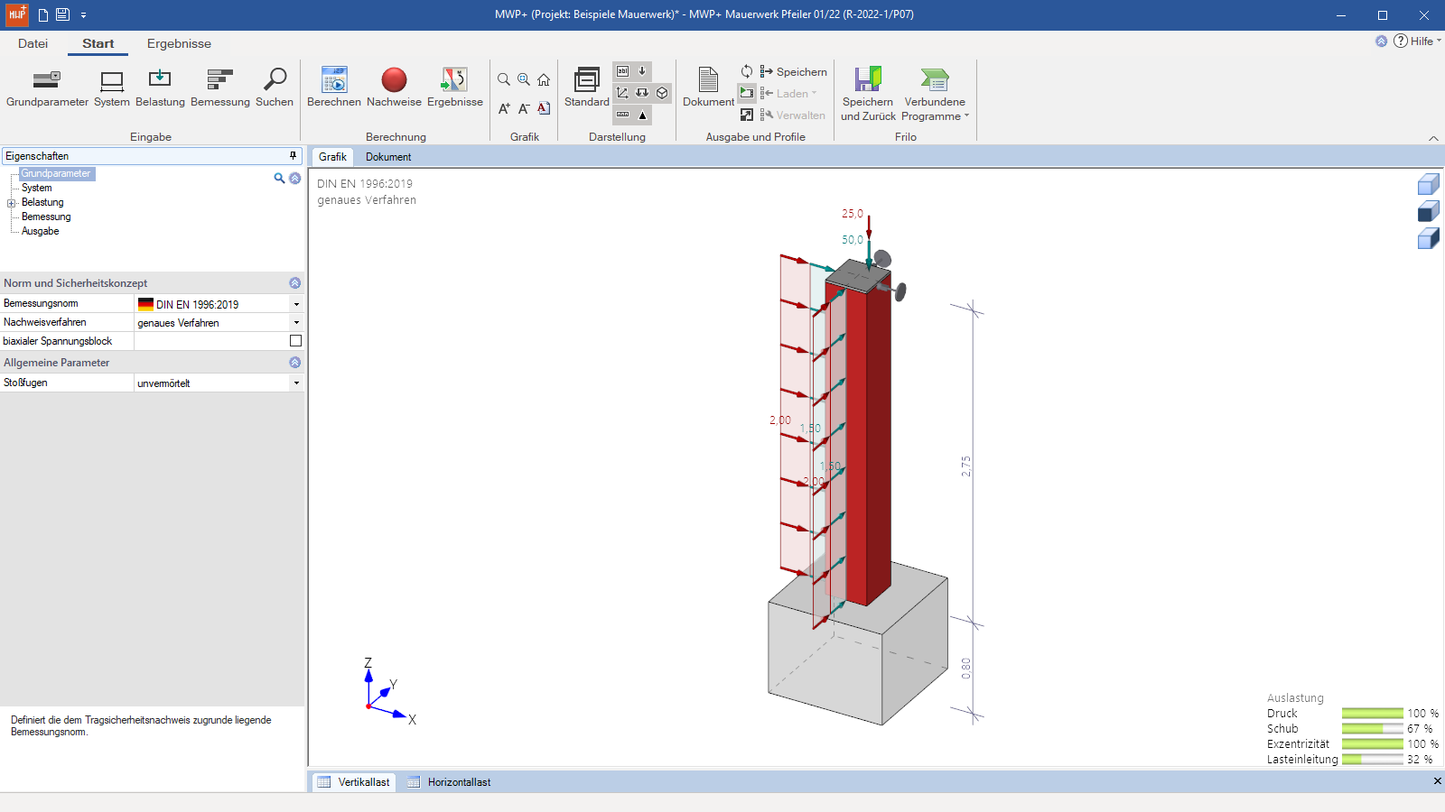Screen dimensions: 1445x812
Task: Open the System input icon
Action: pos(112,88)
